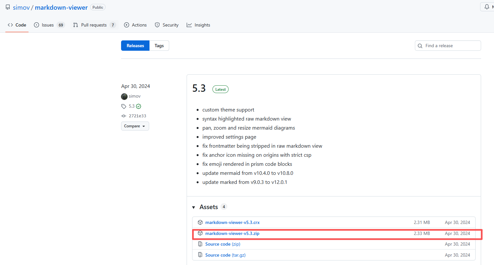Open the Pull requests tab

tap(94, 25)
